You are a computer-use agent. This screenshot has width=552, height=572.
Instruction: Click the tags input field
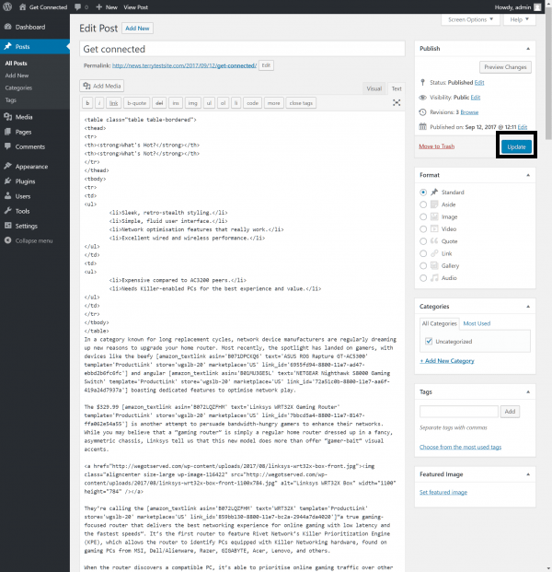[459, 412]
